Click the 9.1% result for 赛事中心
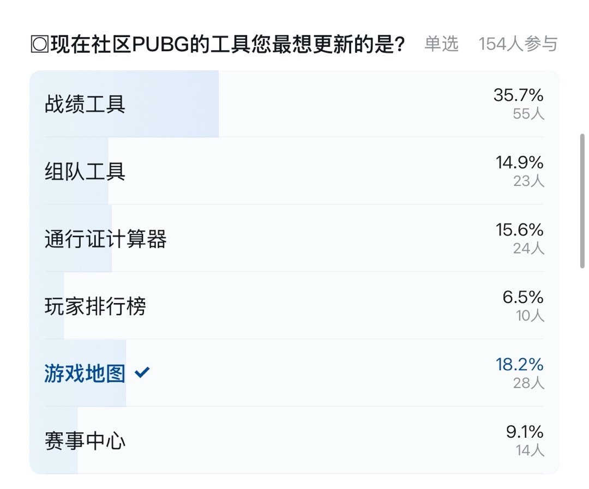This screenshot has width=589, height=489. coord(525,432)
